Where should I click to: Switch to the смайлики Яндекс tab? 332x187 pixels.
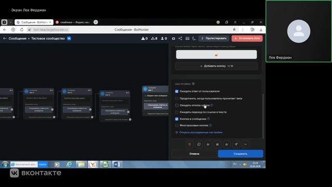click(73, 22)
